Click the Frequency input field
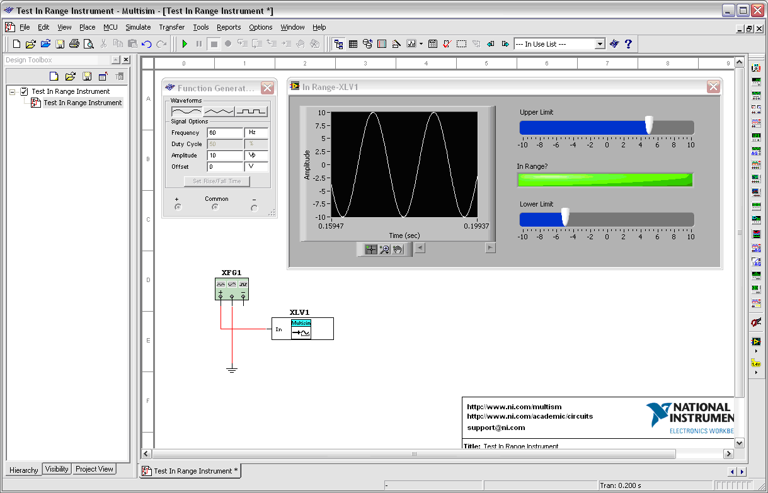This screenshot has height=493, width=768. coord(225,133)
